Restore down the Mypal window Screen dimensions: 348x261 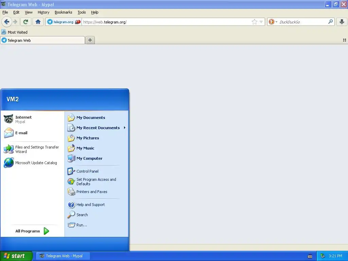click(x=335, y=4)
